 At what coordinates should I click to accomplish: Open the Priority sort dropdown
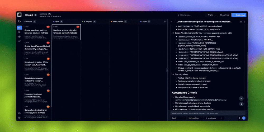(x=212, y=15)
